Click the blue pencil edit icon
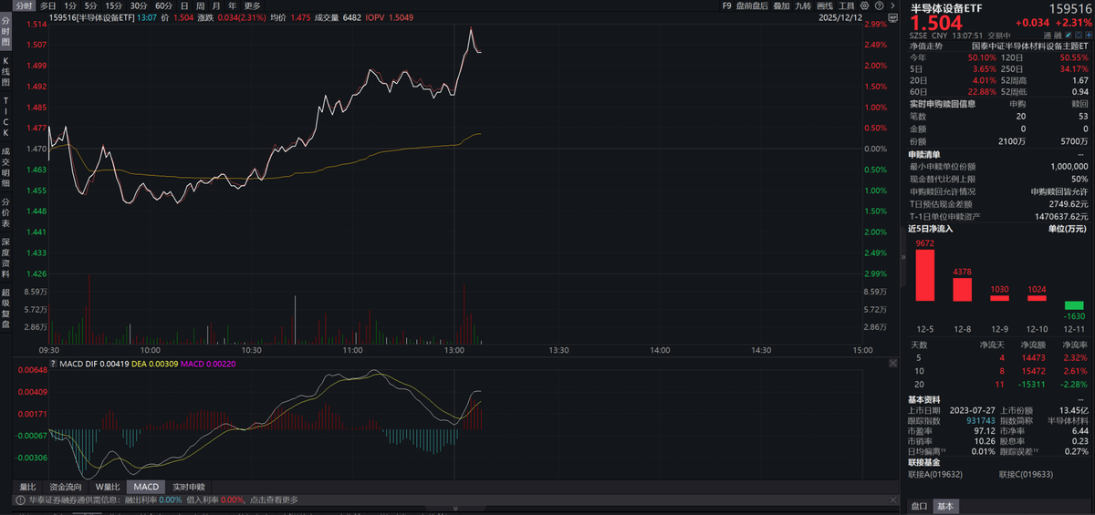The width and height of the screenshot is (1095, 515). click(1070, 34)
